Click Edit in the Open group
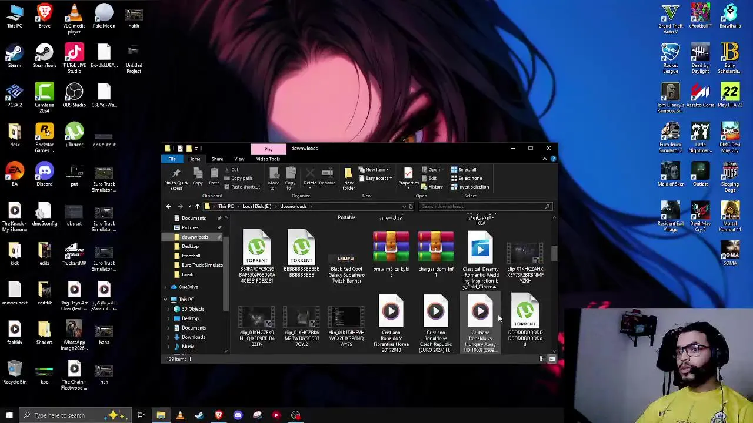This screenshot has height=423, width=753. (x=429, y=178)
